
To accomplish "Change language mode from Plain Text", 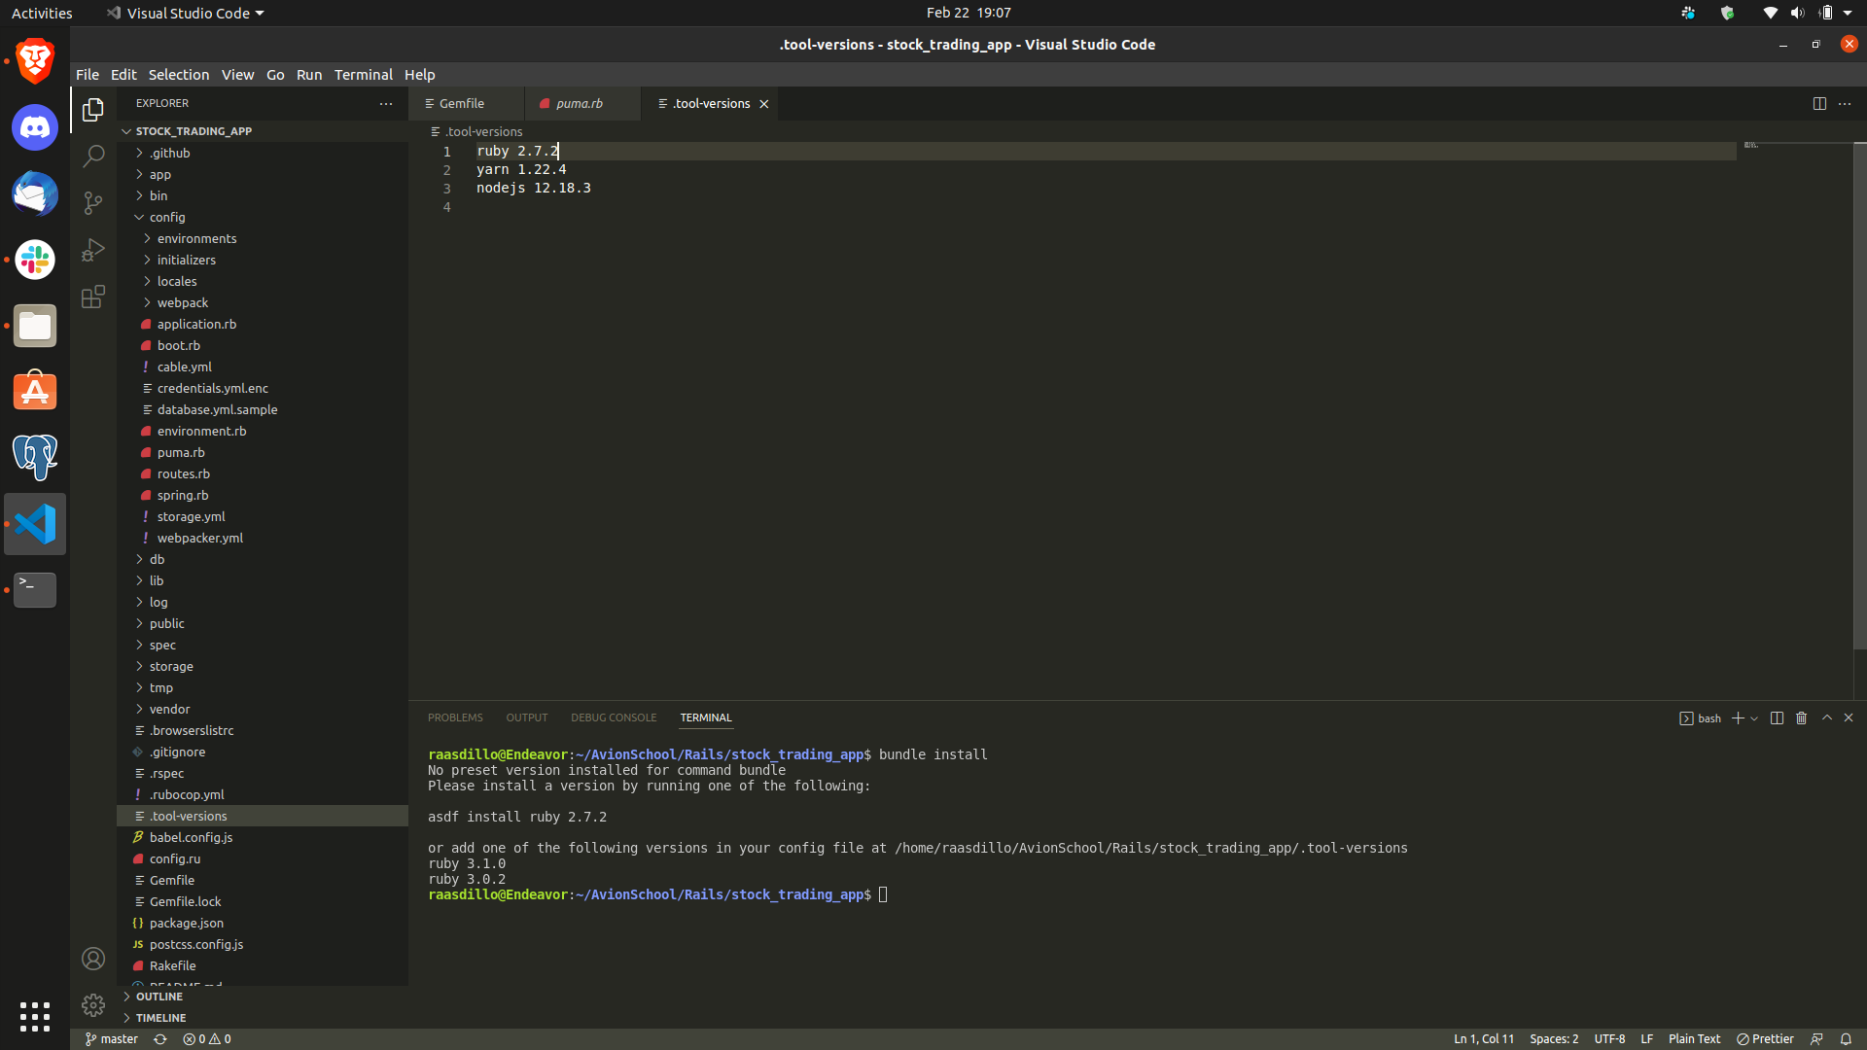I will [1694, 1038].
